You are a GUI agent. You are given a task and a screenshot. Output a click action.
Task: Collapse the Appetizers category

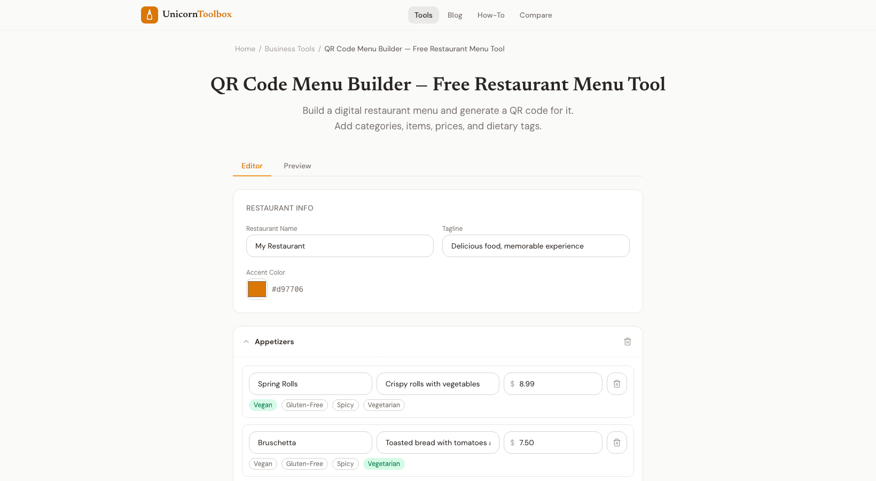coord(246,342)
